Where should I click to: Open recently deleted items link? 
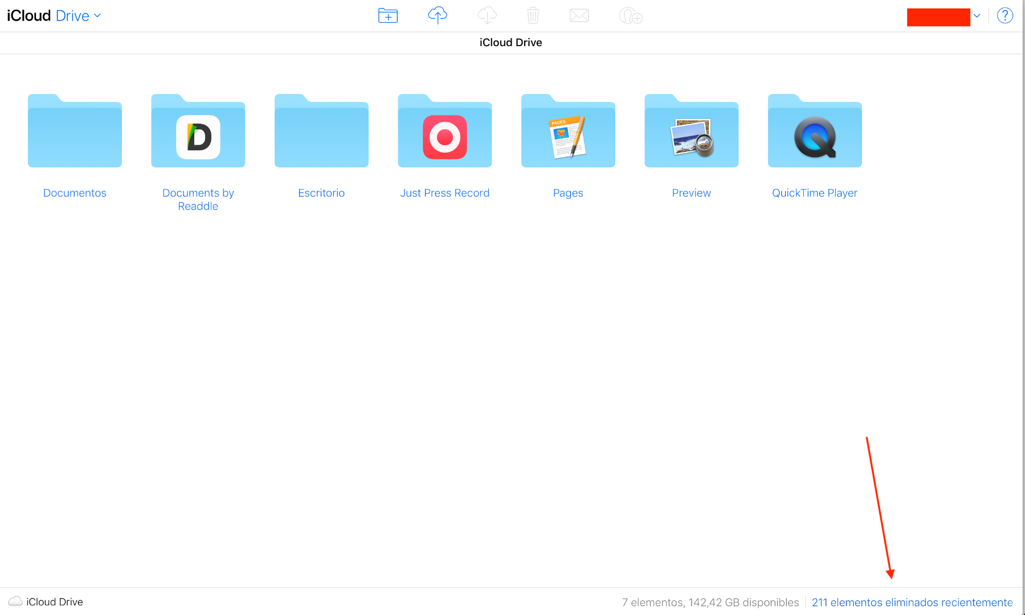(912, 602)
